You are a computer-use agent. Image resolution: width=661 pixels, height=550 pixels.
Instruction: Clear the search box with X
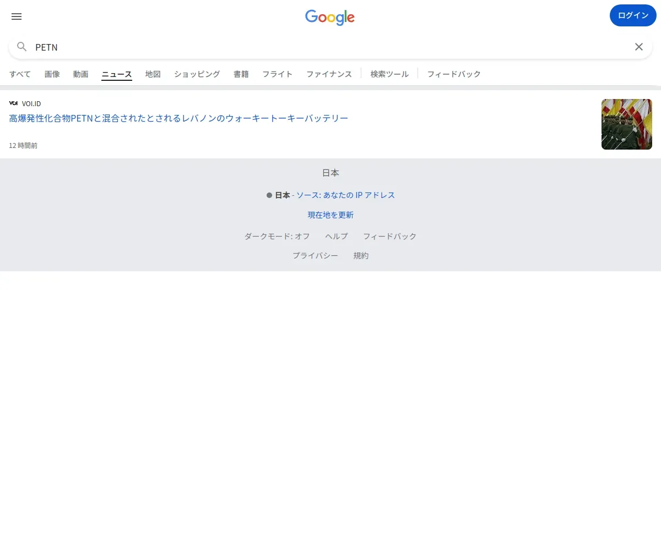click(639, 47)
